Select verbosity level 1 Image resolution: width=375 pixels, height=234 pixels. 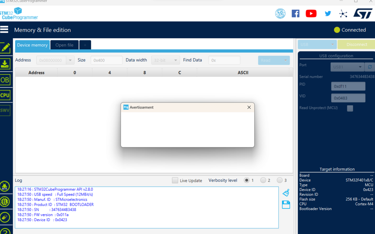tap(246, 180)
